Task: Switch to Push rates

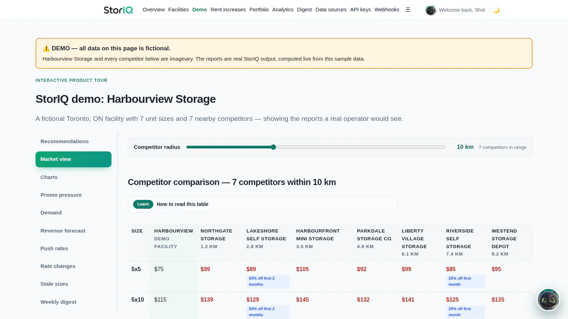Action: coord(73,248)
